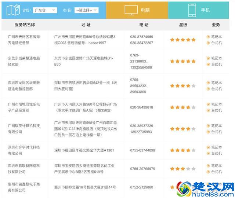Image resolution: width=235 pixels, height=198 pixels.
Task: Click the 业务 column header
Action: pos(216,25)
